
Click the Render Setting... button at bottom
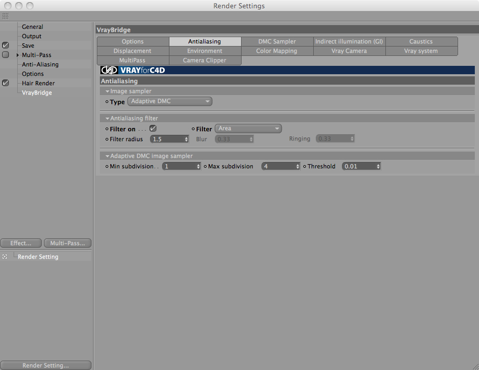click(x=45, y=365)
